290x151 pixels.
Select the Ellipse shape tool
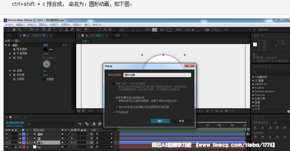tap(44, 30)
